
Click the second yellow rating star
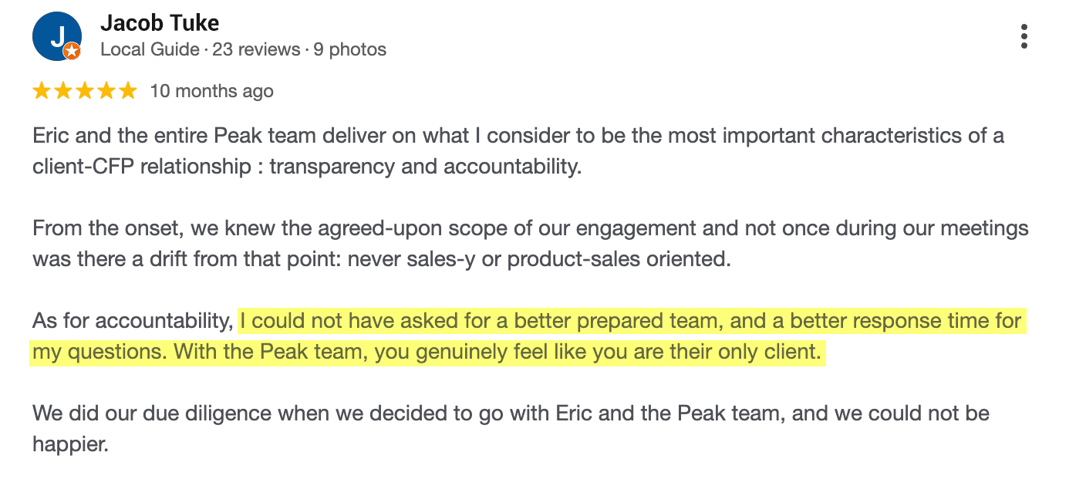pyautogui.click(x=63, y=91)
